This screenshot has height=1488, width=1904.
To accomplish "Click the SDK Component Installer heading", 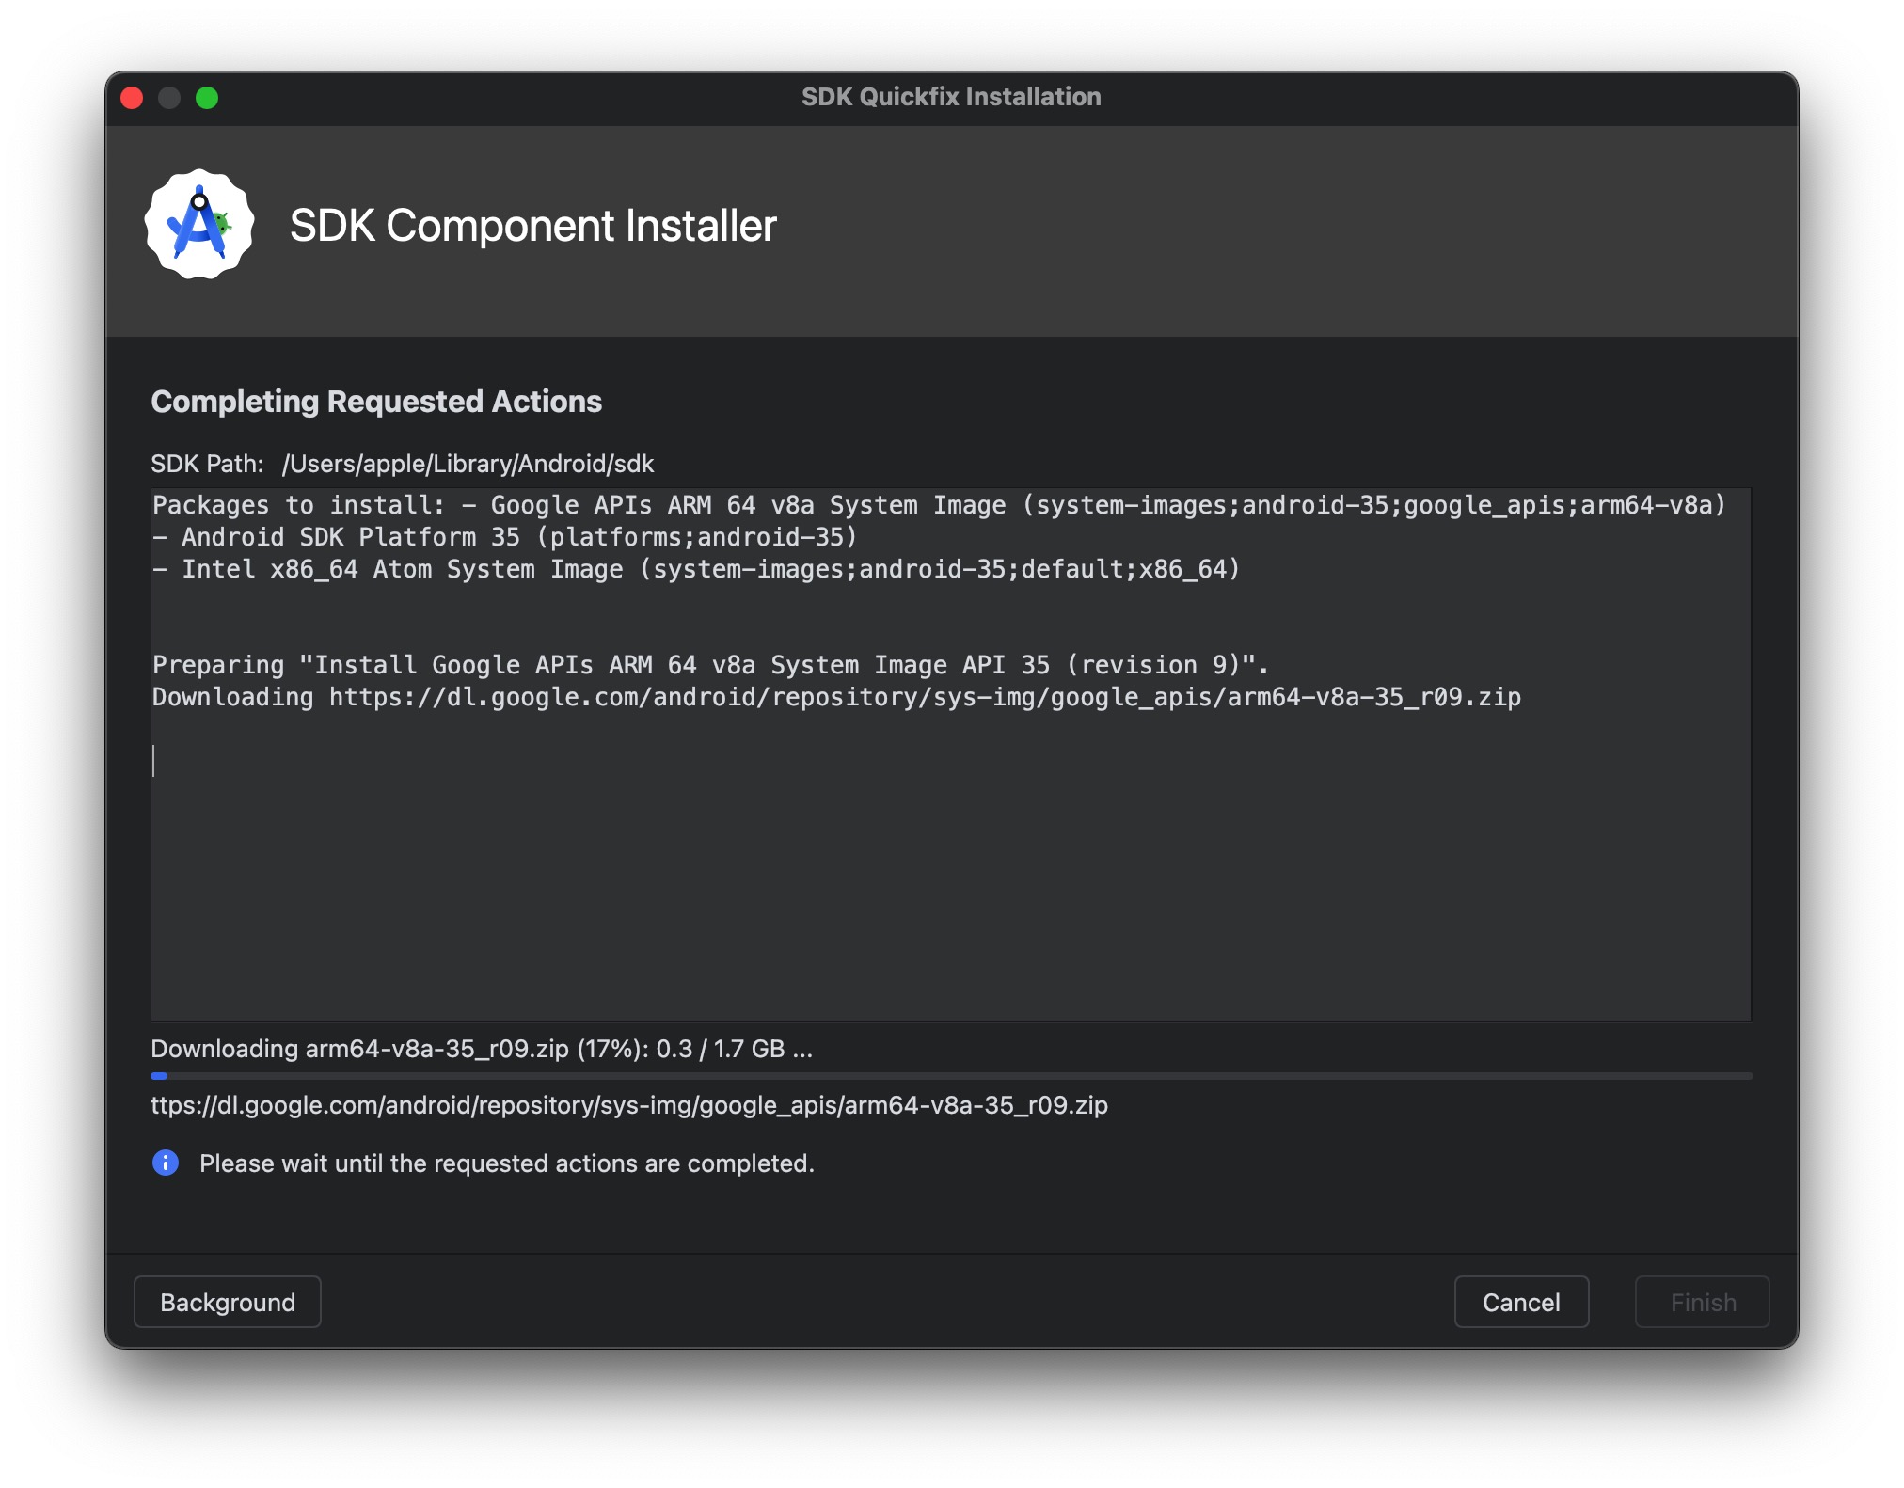I will [532, 226].
